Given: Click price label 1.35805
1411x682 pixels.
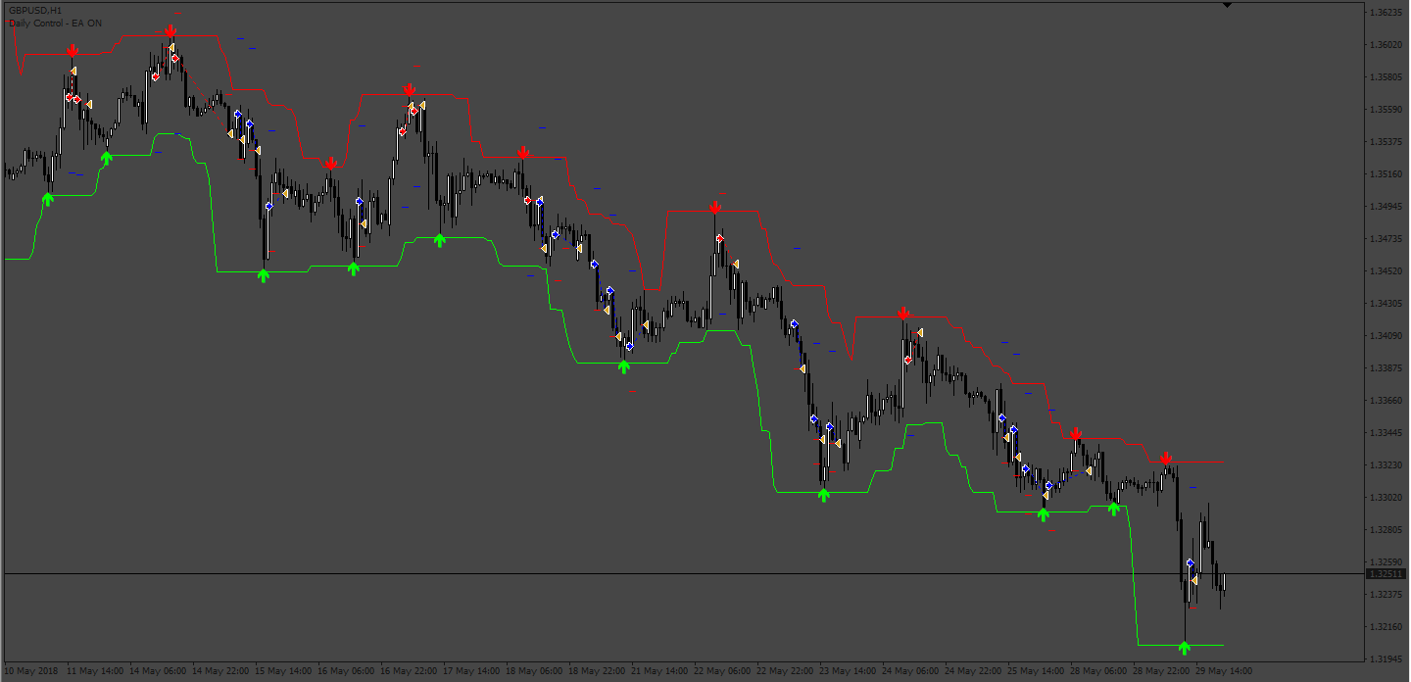Looking at the screenshot, I should click(x=1387, y=77).
